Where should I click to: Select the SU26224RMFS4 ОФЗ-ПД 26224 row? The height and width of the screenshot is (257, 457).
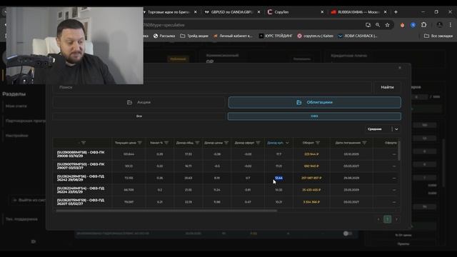(226, 190)
